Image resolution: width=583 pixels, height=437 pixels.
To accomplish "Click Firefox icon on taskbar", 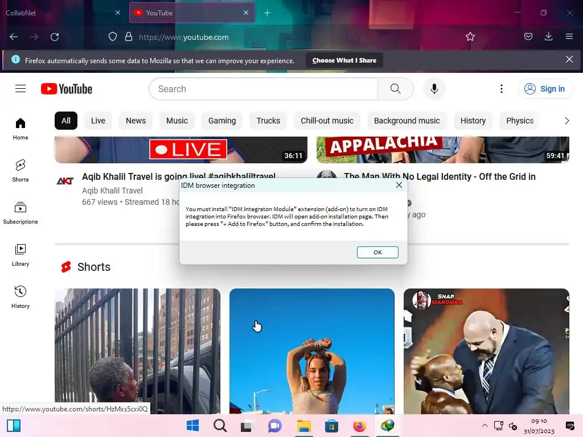I will tap(359, 426).
